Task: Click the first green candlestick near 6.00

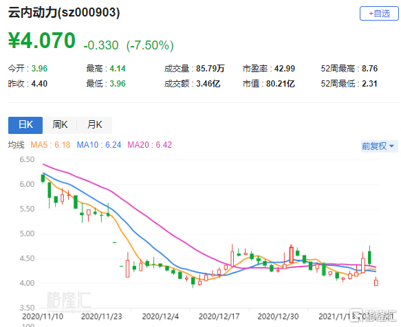Action: point(43,179)
